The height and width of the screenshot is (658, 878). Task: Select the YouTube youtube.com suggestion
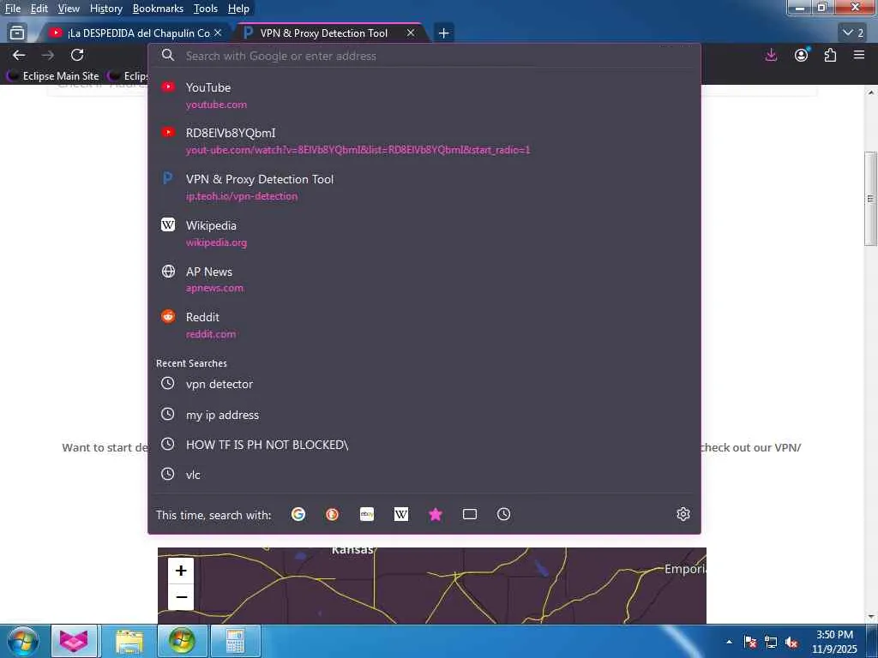point(424,95)
